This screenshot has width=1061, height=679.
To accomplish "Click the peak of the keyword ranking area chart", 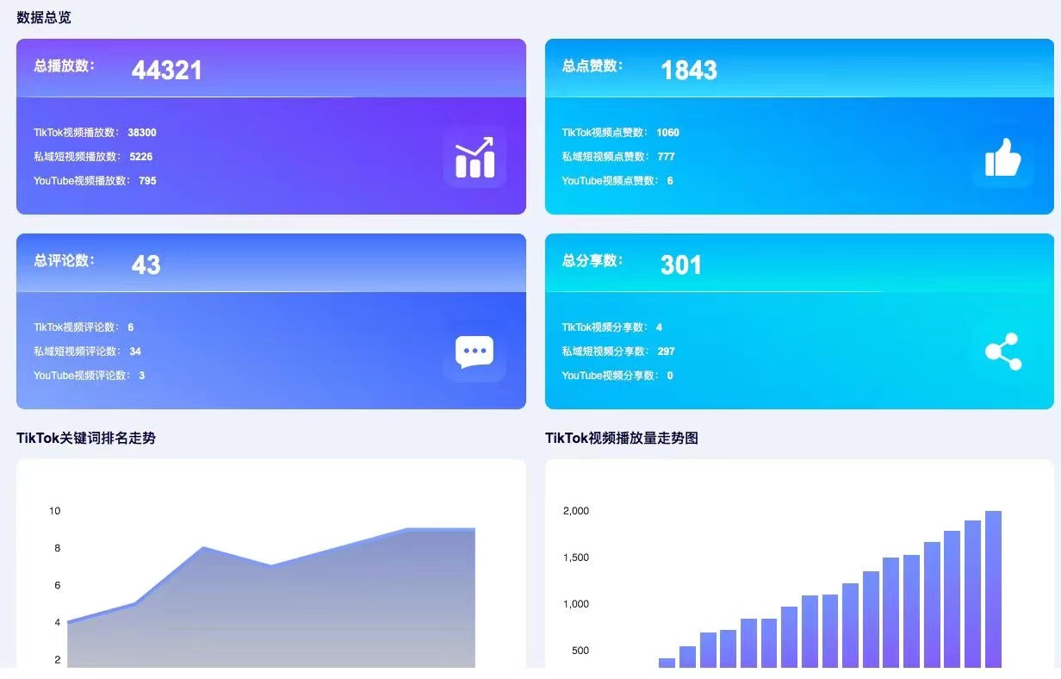I will tap(440, 529).
